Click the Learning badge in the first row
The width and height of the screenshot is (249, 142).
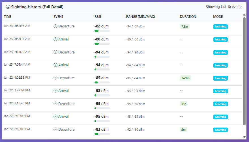coord(220,27)
